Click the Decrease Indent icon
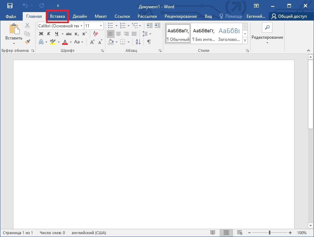The image size is (314, 237). coord(150,26)
